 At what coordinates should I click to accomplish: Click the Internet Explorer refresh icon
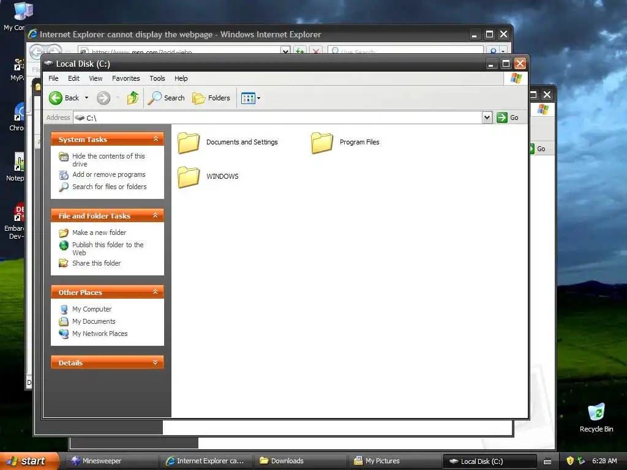click(x=300, y=51)
